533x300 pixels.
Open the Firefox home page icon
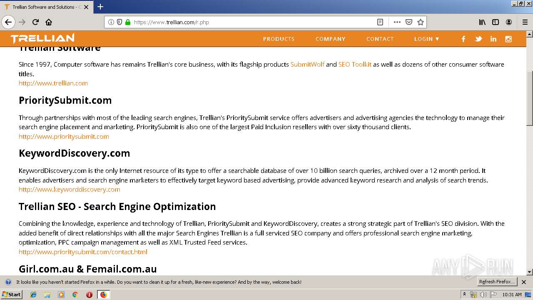coord(49,22)
